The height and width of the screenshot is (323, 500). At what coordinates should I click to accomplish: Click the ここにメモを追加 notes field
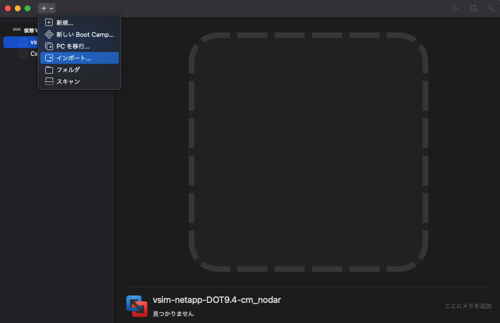[468, 306]
